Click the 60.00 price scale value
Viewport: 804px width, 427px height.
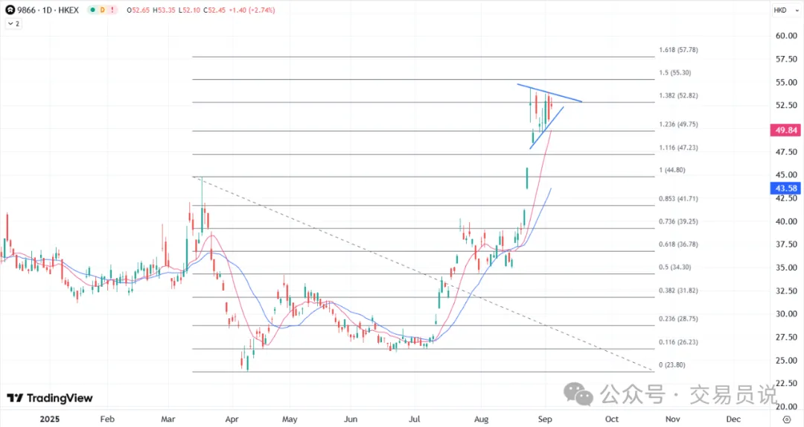[785, 36]
